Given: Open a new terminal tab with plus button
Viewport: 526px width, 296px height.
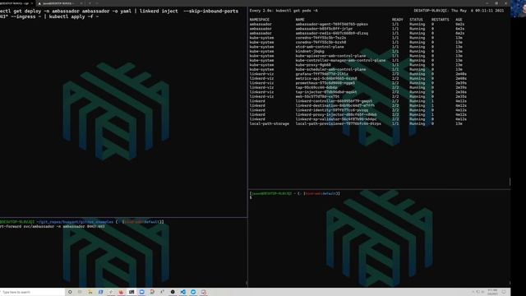Looking at the screenshot, I should click(90, 3).
